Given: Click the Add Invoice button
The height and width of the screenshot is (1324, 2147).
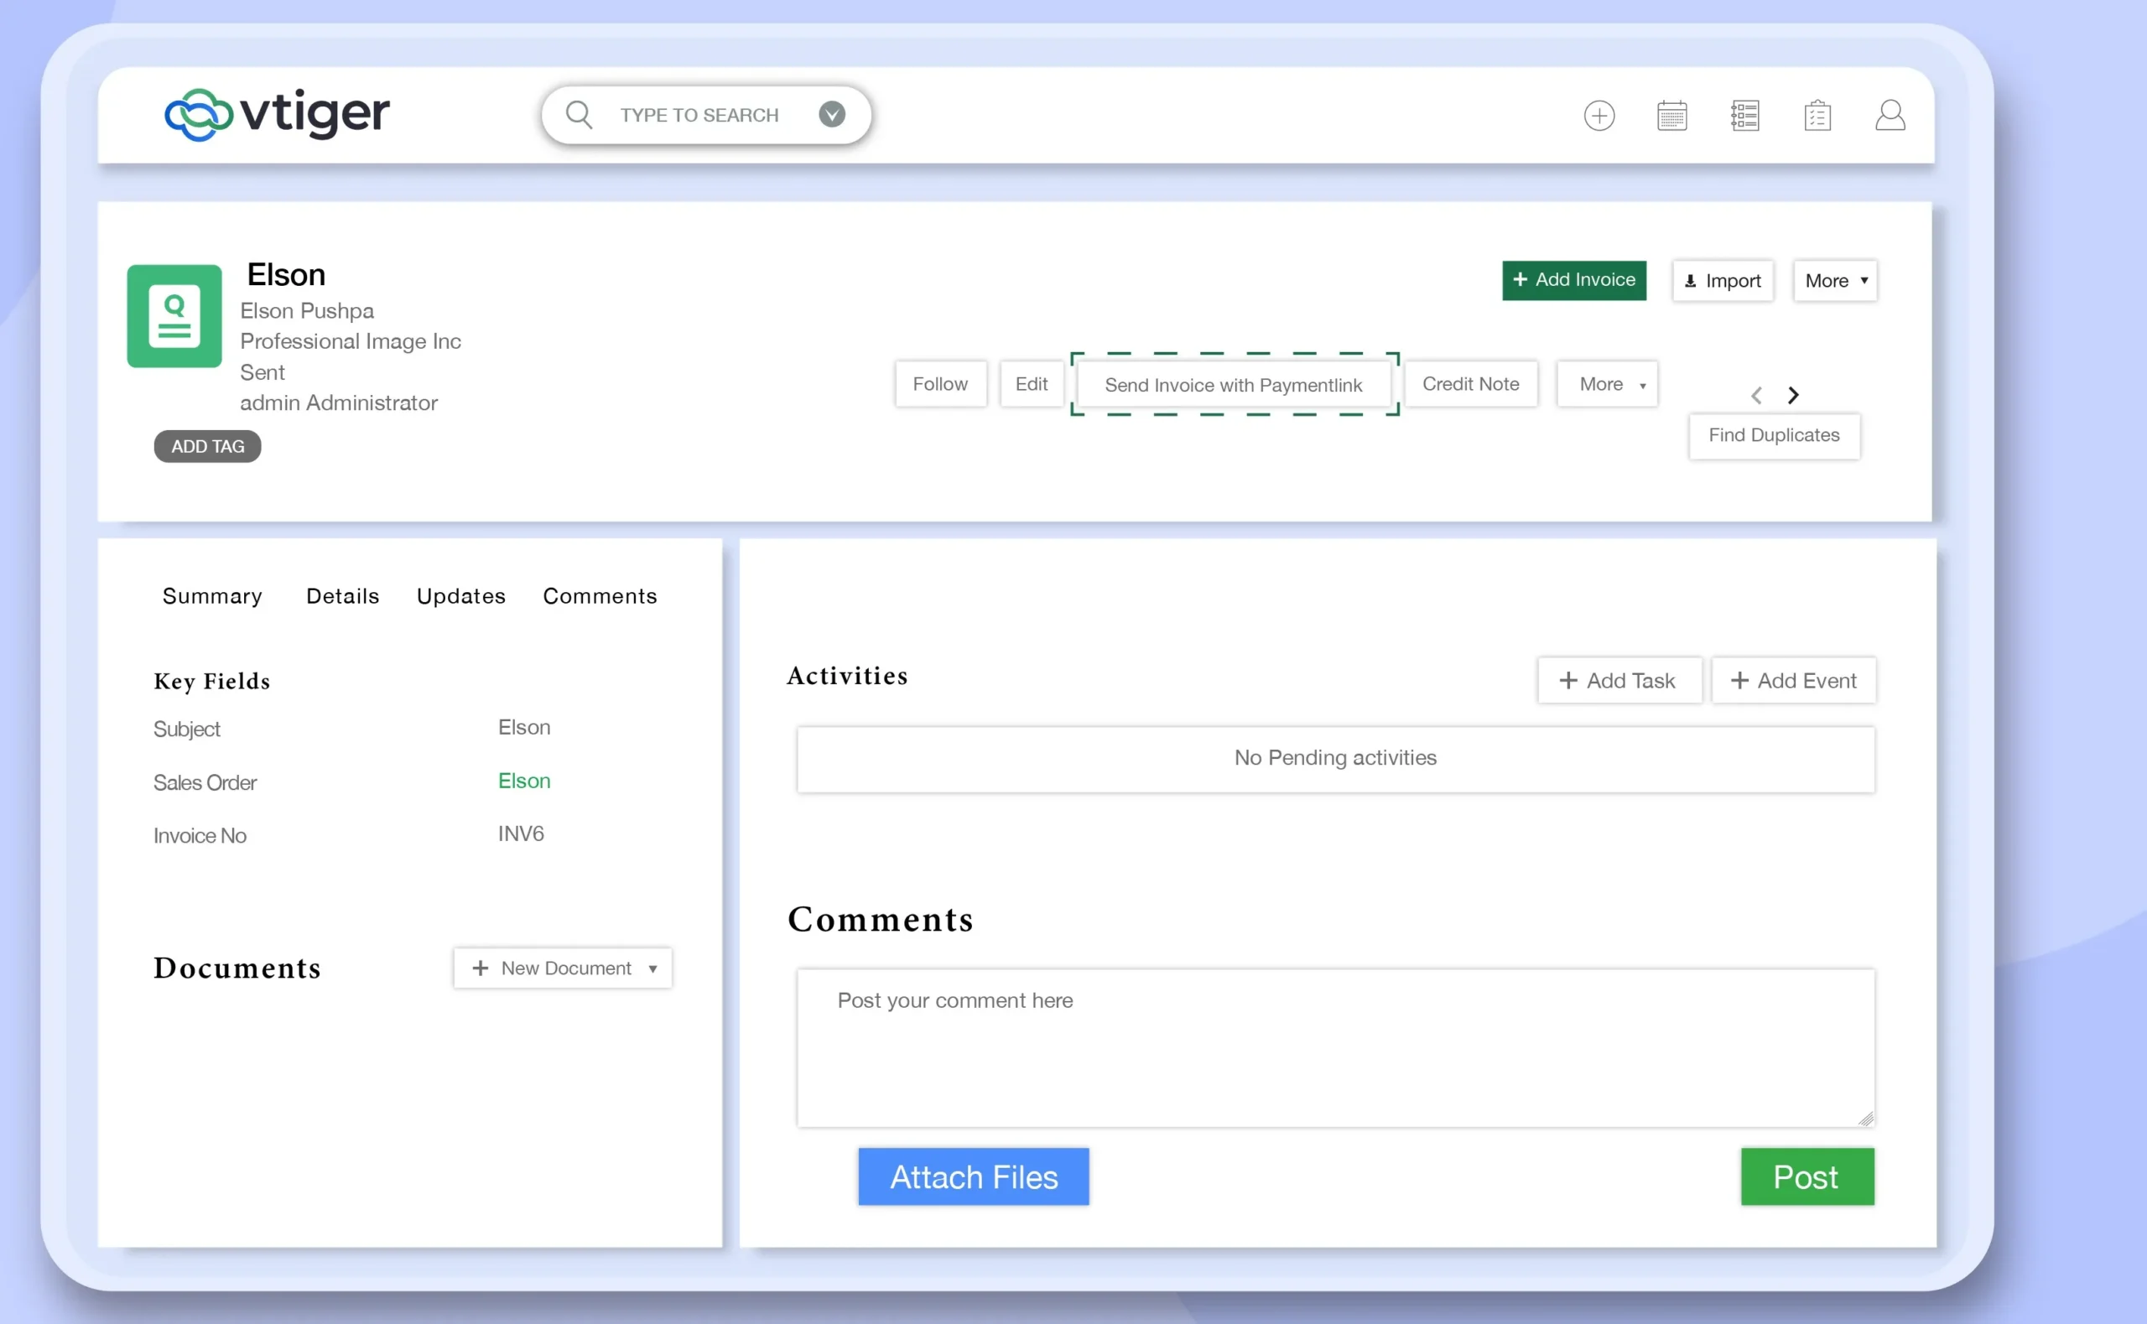Looking at the screenshot, I should tap(1573, 280).
